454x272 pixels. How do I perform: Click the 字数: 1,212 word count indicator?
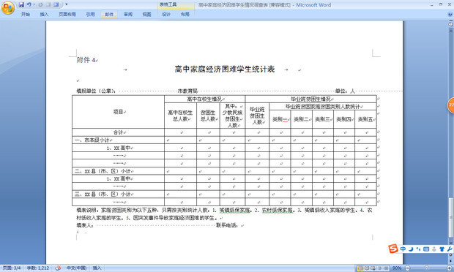(x=38, y=268)
